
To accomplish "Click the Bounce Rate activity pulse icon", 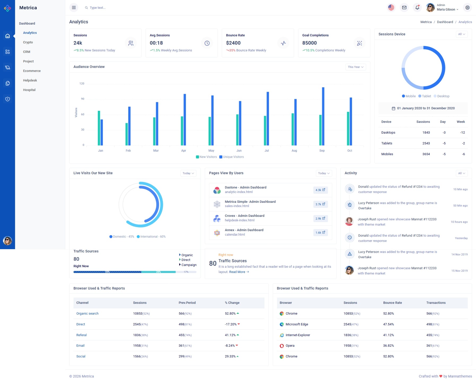I will (x=283, y=43).
